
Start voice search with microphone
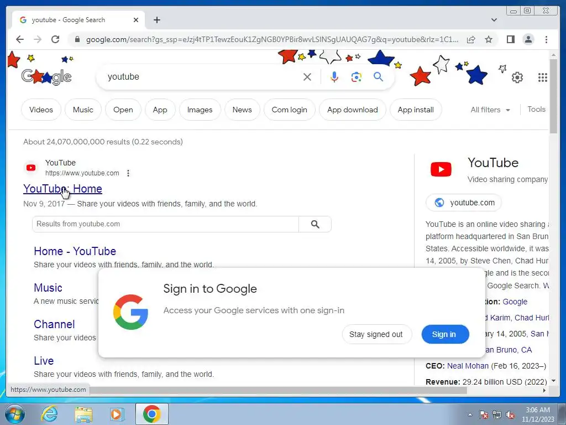pyautogui.click(x=334, y=76)
